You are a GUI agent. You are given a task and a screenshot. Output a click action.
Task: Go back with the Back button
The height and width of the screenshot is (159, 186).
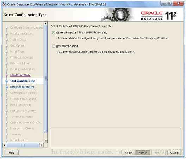coord(129,153)
